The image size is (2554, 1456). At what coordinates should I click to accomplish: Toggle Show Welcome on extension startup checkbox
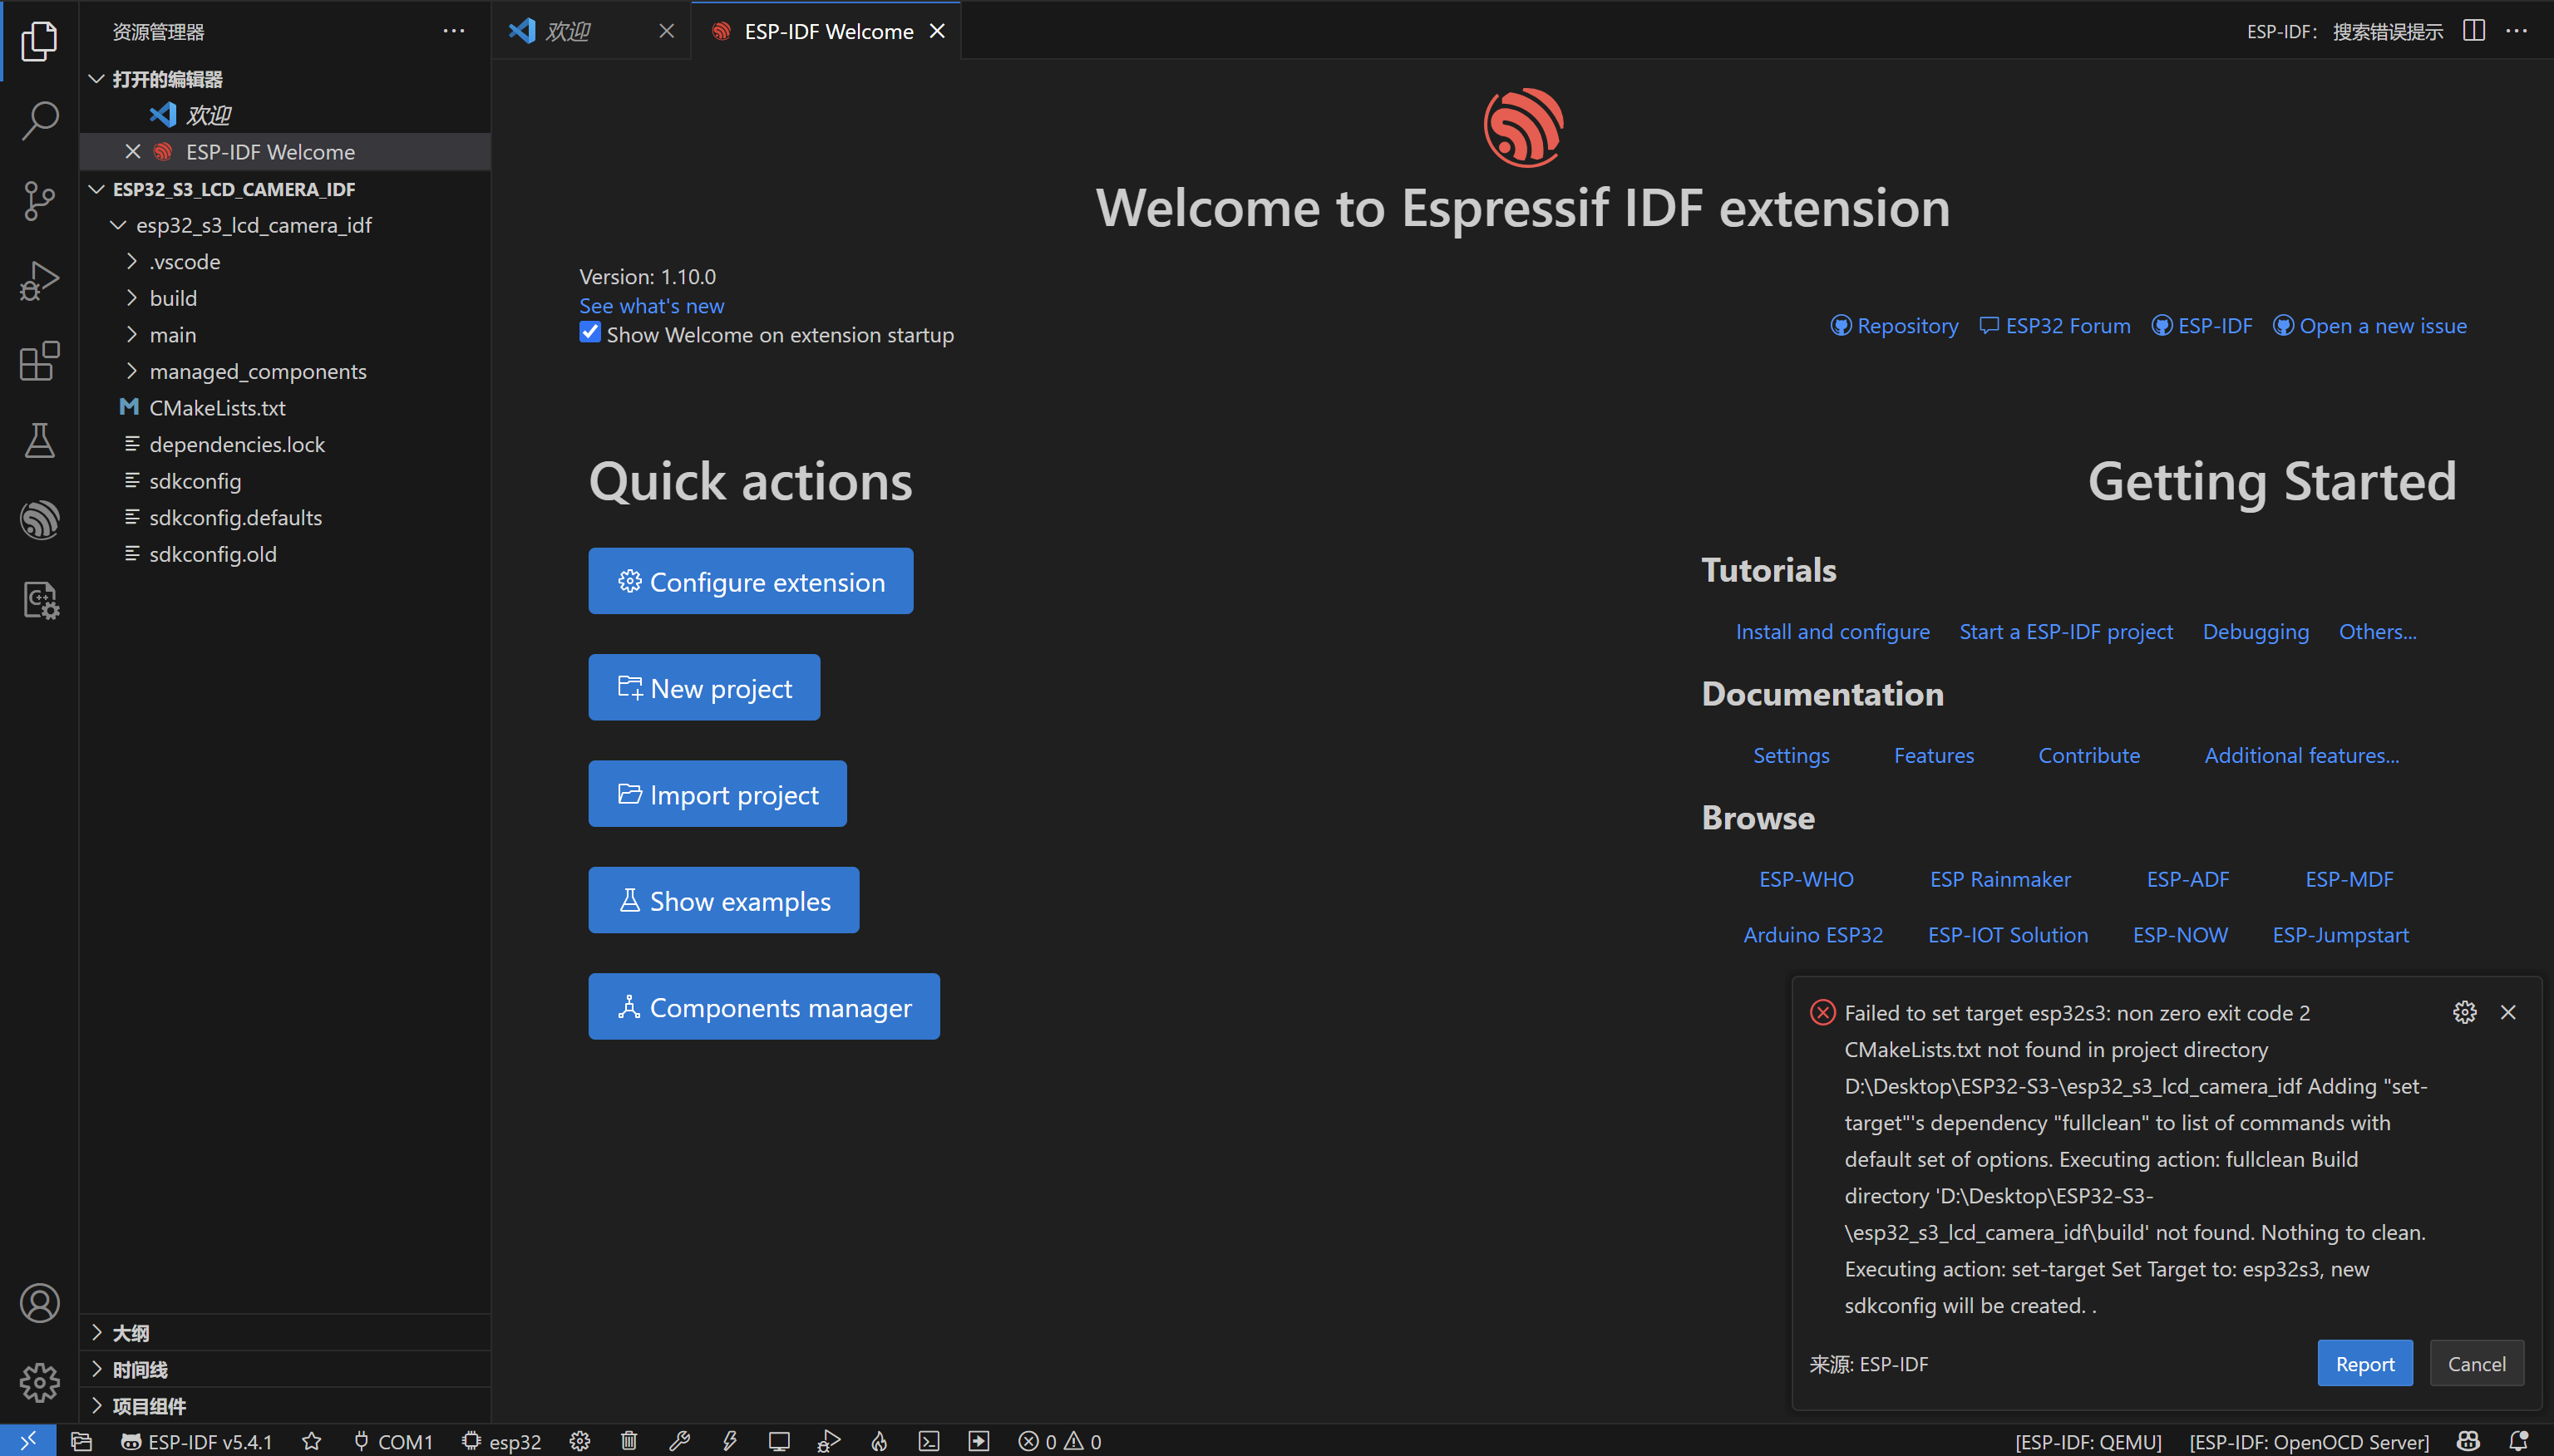click(x=590, y=333)
